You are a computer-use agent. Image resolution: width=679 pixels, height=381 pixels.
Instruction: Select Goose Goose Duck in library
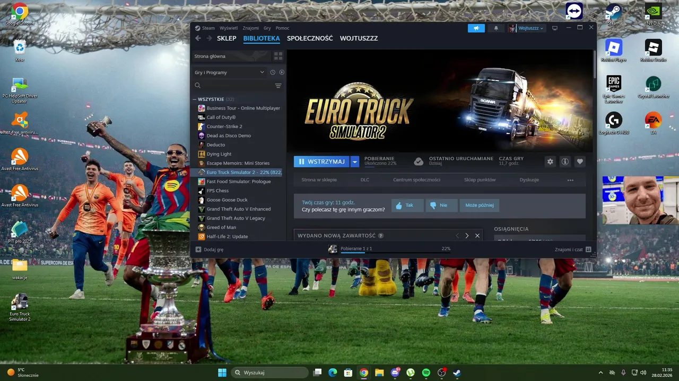[239, 200]
